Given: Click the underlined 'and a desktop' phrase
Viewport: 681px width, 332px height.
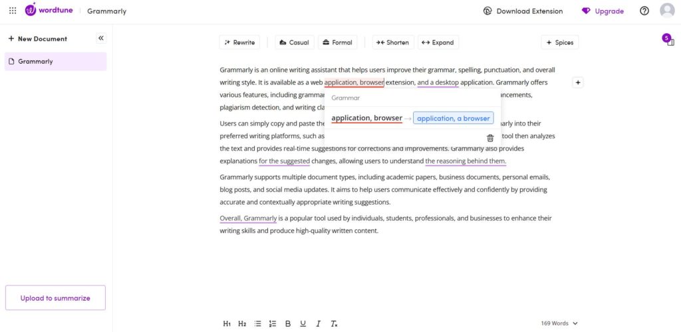Looking at the screenshot, I should click(438, 82).
